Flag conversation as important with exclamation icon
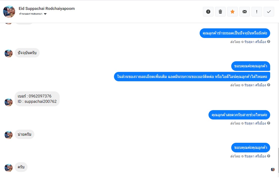 (257, 12)
